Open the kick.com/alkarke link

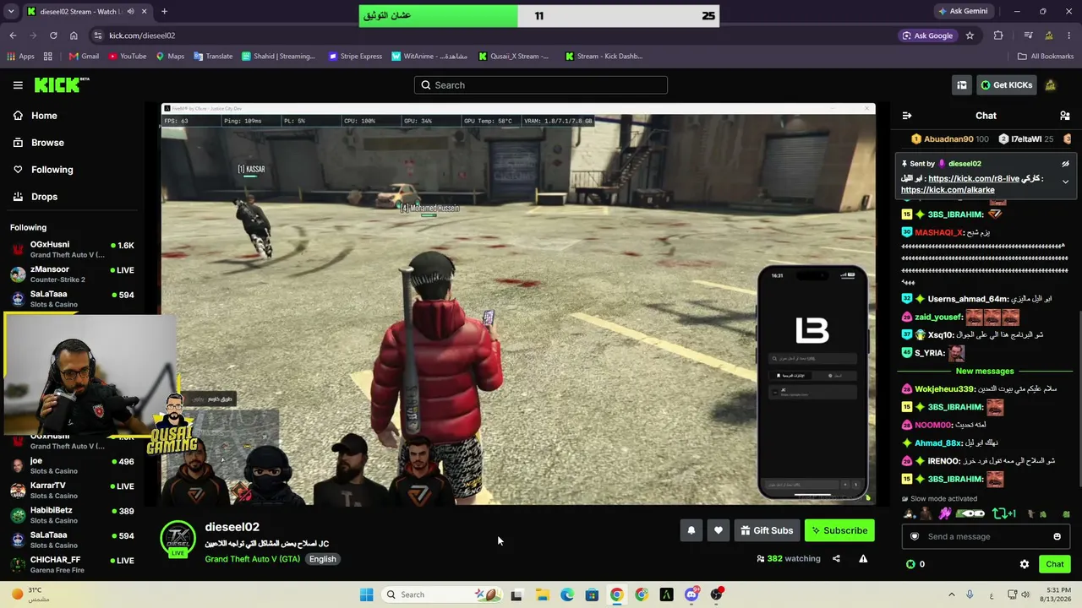[948, 190]
